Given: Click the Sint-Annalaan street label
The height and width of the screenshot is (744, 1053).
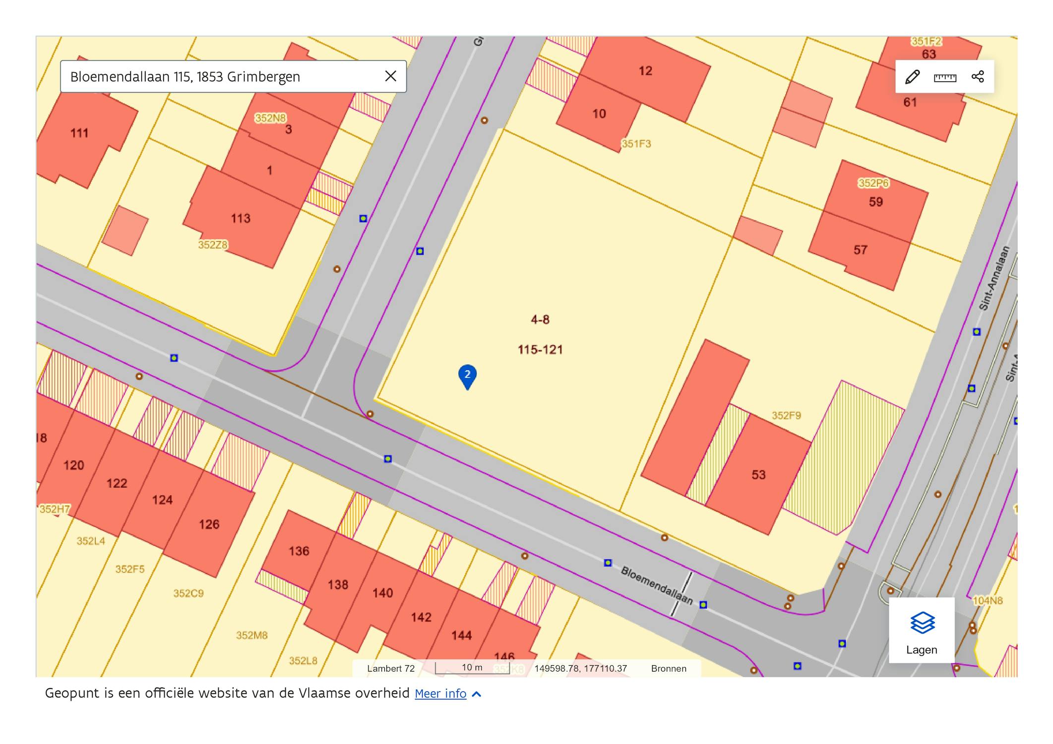Looking at the screenshot, I should click(x=994, y=278).
